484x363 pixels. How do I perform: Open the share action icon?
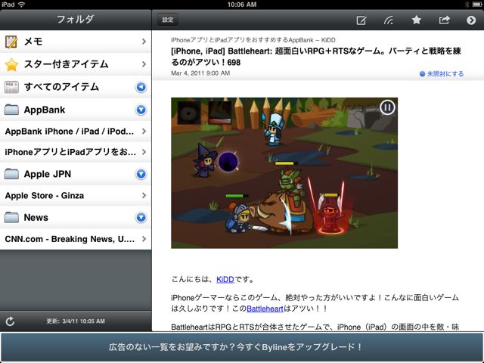[x=444, y=20]
